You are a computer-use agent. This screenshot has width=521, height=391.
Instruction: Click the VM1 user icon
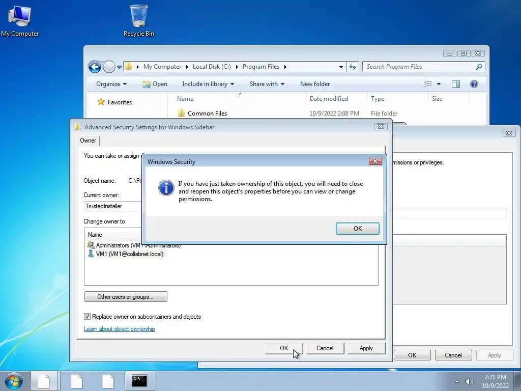click(91, 254)
